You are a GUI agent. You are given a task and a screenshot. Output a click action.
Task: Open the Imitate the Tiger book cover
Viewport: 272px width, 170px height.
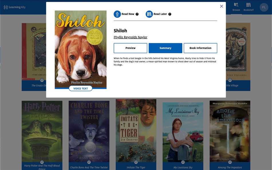tap(136, 131)
